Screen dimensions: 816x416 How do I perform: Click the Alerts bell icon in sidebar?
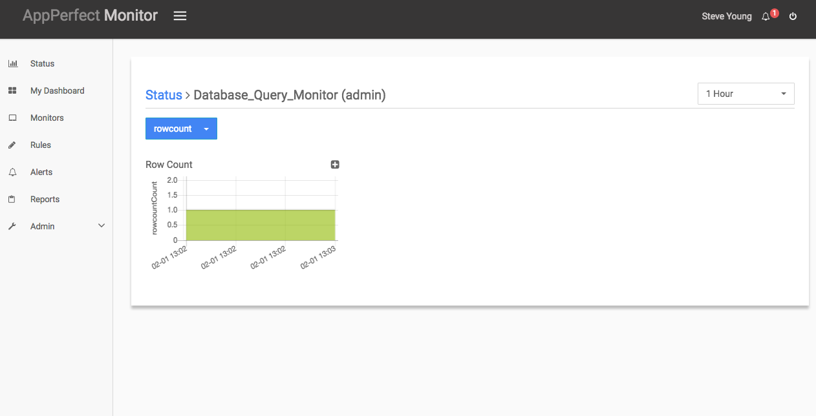[12, 172]
